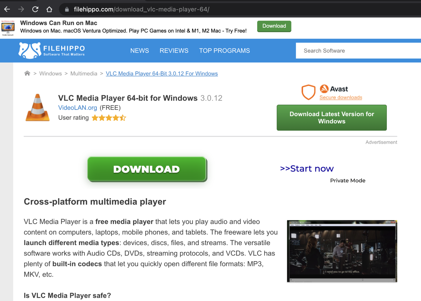Click the padlock site security icon
Screen dimensions: 421x301
67,10
